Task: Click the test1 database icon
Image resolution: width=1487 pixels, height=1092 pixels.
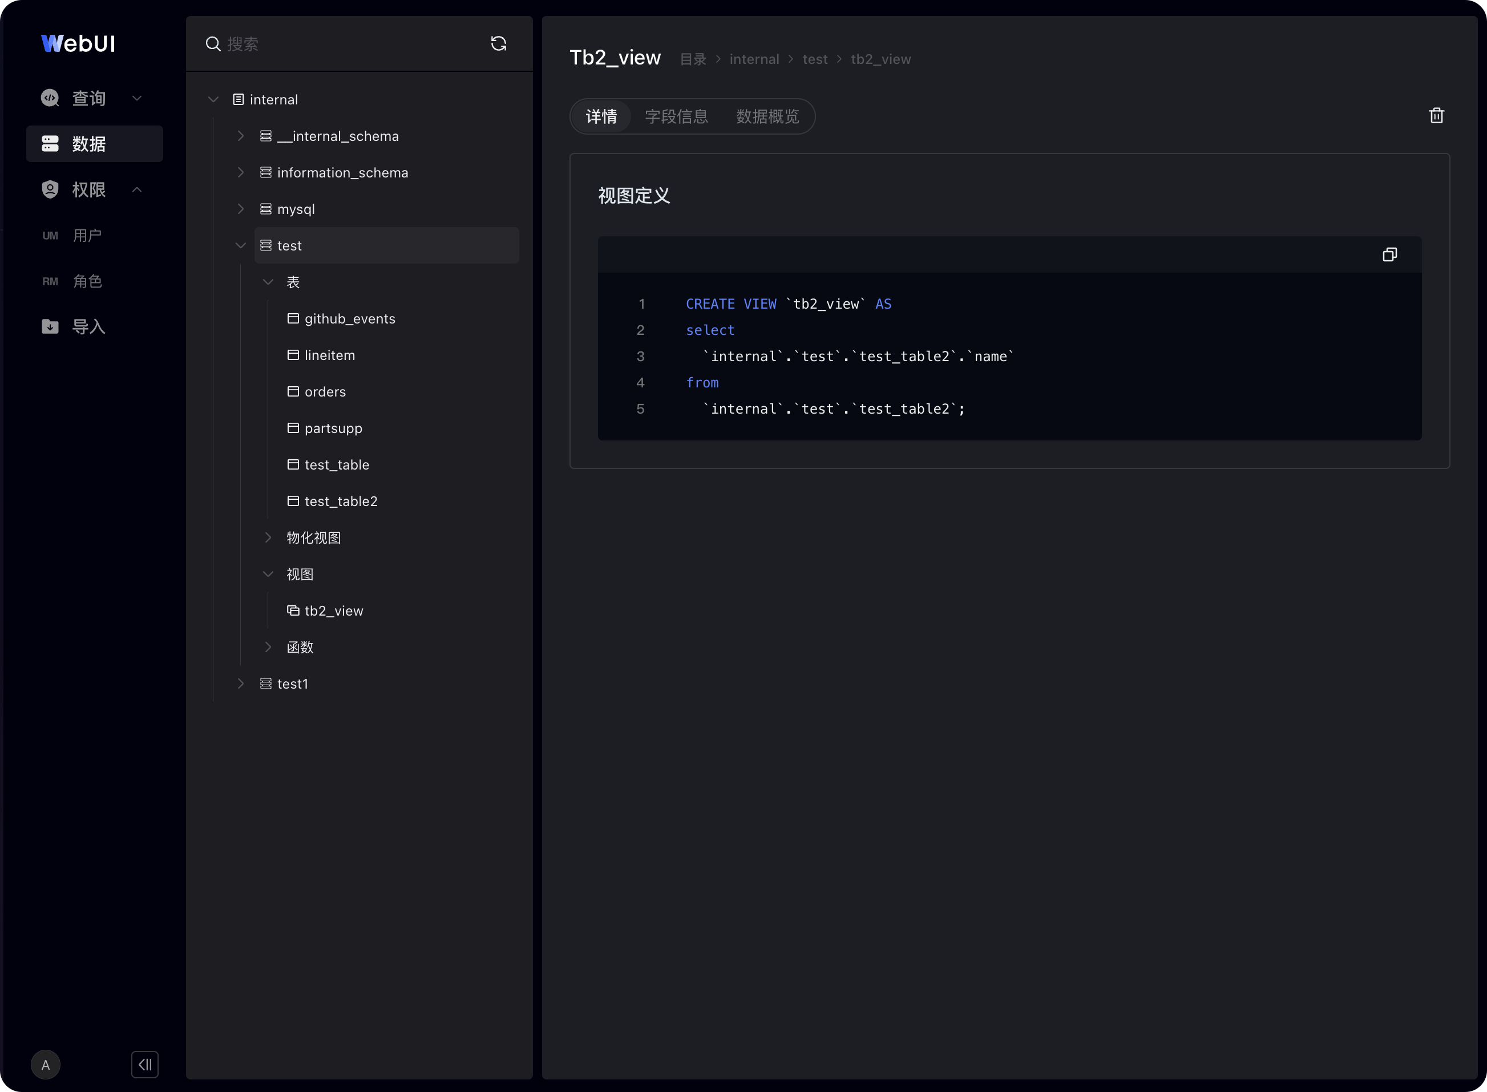Action: (x=266, y=683)
